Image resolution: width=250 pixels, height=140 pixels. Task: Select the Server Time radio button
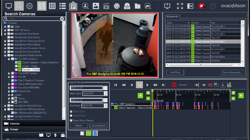point(71,115)
